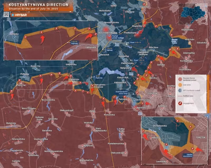Click the Novoolenivka settlement label
The image size is (211, 168).
click(48, 100)
